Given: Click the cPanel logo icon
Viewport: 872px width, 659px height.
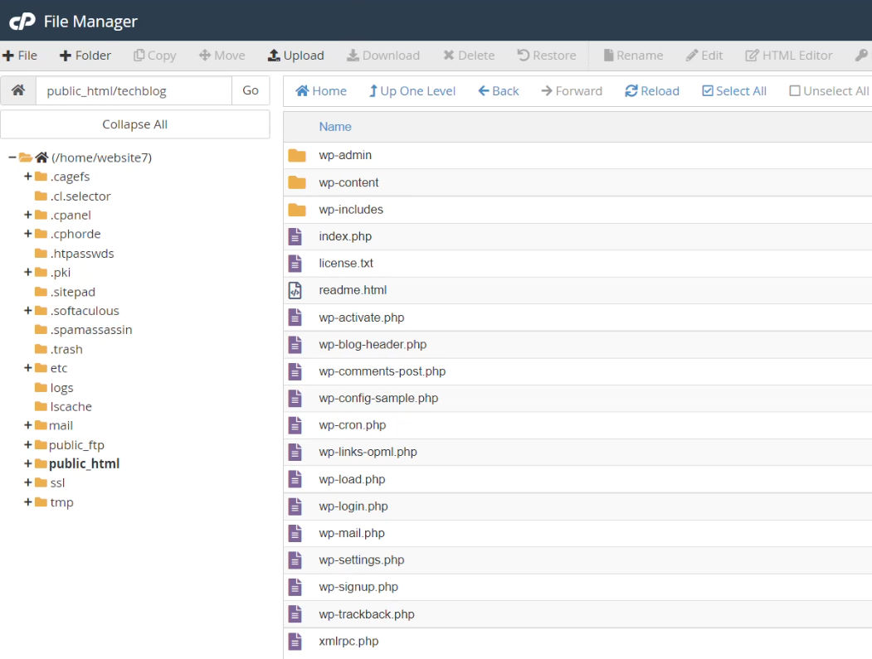Looking at the screenshot, I should pyautogui.click(x=22, y=21).
